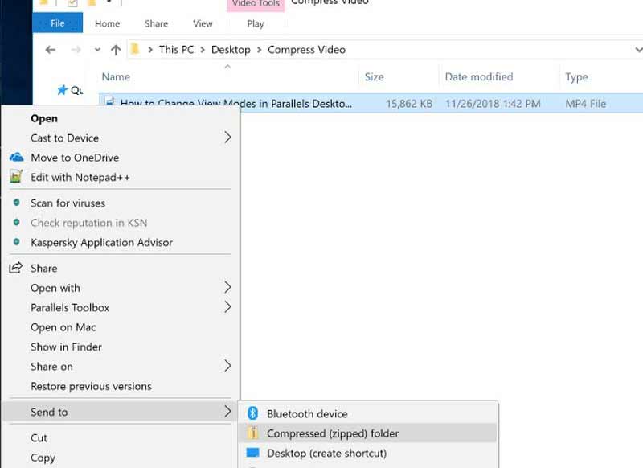The height and width of the screenshot is (468, 643).
Task: Click the folder icon in the address bar
Action: (135, 50)
